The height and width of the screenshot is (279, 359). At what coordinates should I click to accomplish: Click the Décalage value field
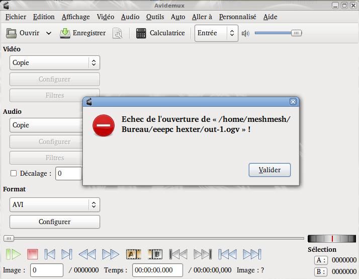69,174
